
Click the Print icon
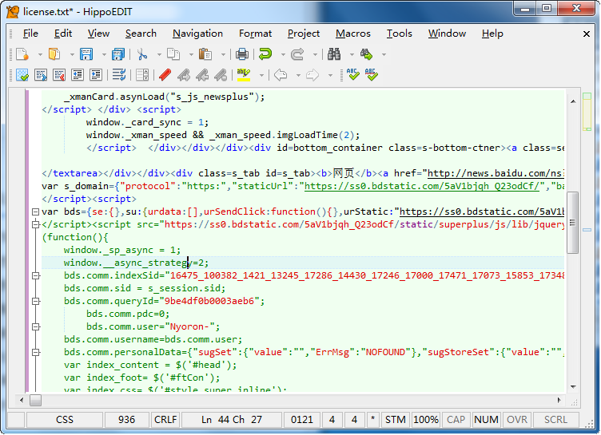[x=241, y=54]
